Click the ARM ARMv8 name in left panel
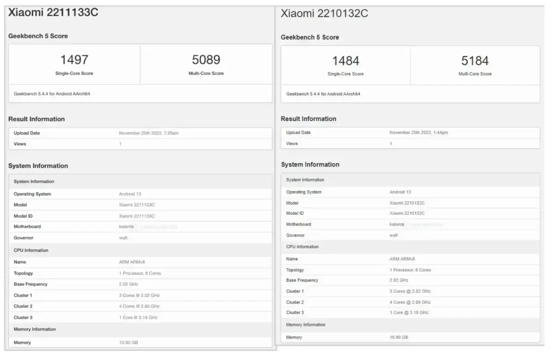 pos(132,262)
